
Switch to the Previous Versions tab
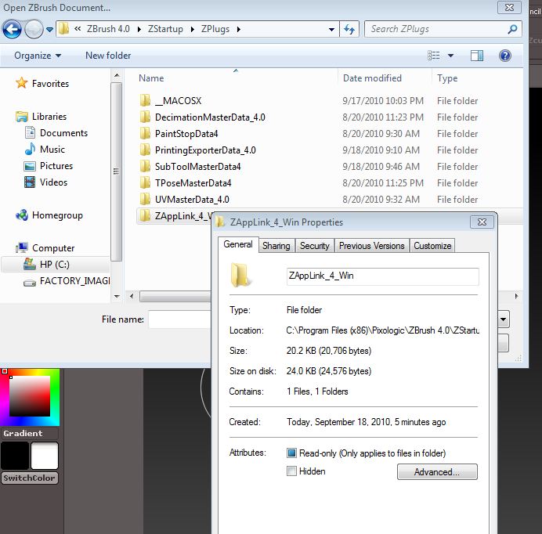371,246
